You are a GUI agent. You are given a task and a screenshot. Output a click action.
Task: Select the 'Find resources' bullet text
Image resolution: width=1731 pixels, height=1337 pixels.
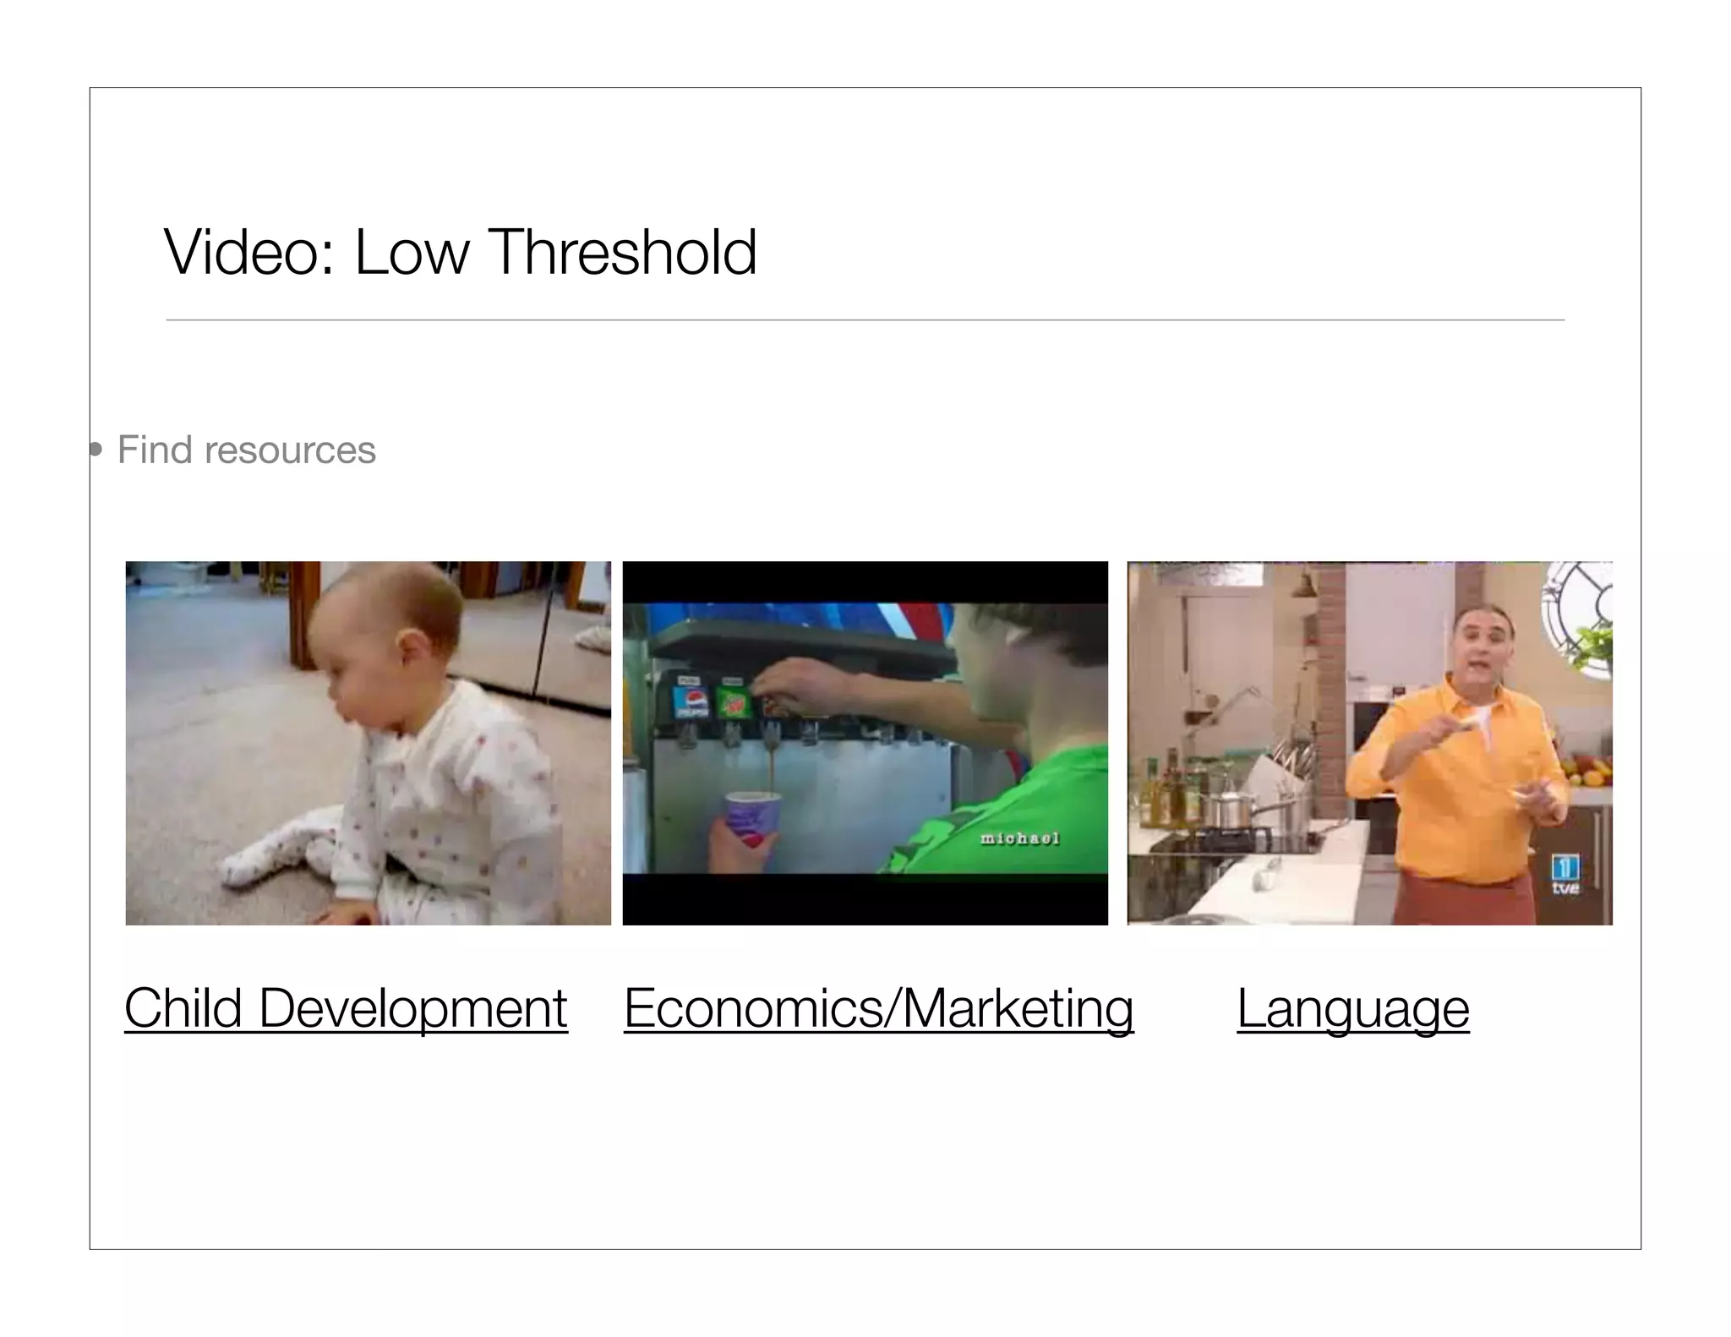click(246, 450)
